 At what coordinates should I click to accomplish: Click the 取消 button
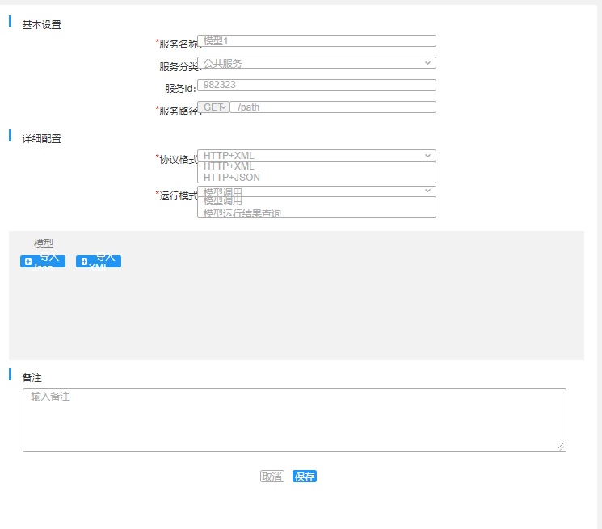click(x=272, y=477)
